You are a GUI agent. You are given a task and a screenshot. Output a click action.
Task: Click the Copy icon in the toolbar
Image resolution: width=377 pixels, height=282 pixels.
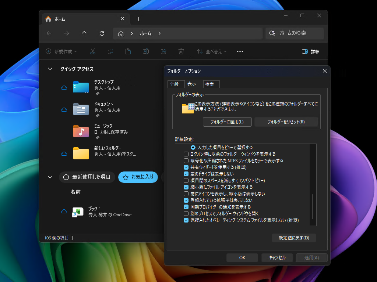(x=110, y=51)
